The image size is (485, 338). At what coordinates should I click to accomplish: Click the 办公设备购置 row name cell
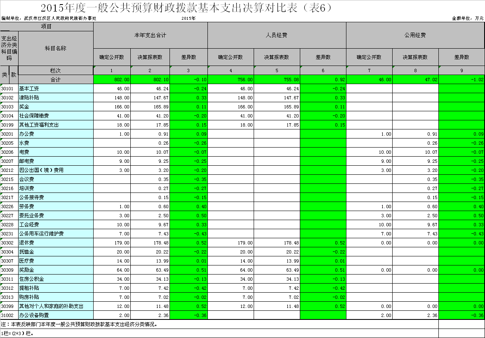point(56,315)
